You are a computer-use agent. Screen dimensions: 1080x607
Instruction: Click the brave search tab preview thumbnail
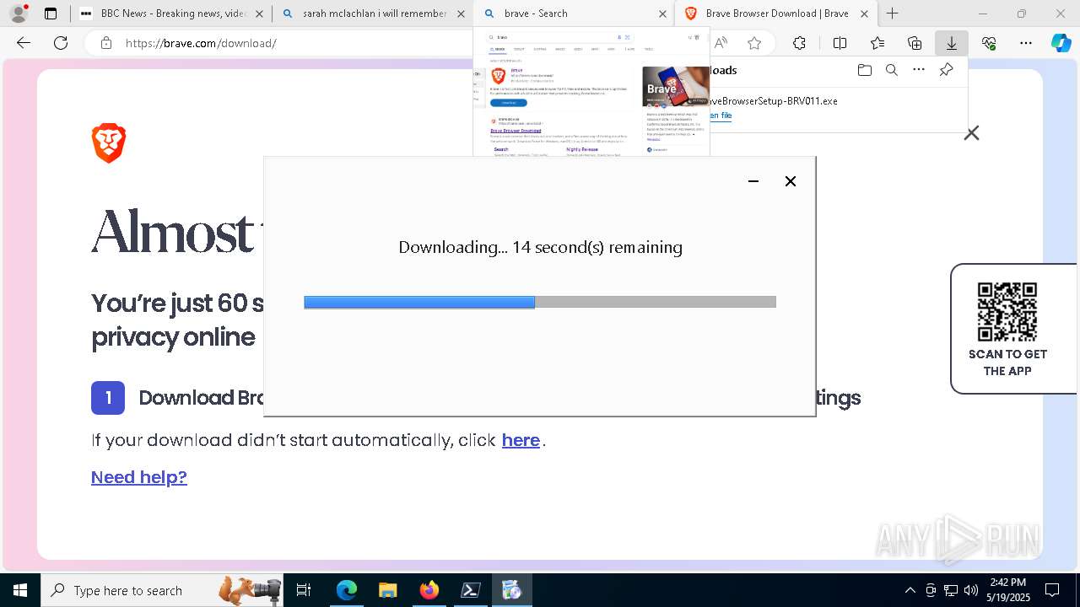[591, 91]
